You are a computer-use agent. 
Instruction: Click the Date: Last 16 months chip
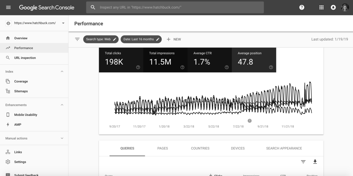pyautogui.click(x=141, y=39)
